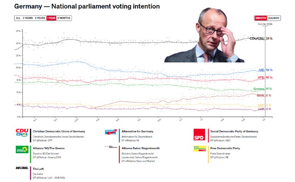
Task: Select the 2 YEARS range option
Action: point(40,18)
